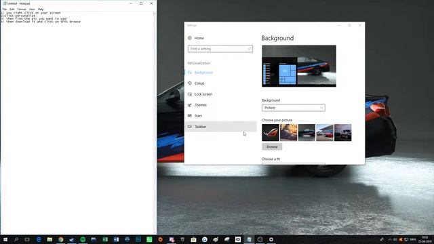
Task: Choose the fourth red car picture thumbnail
Action: pos(325,133)
